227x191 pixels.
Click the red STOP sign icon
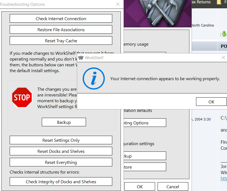pos(22,97)
